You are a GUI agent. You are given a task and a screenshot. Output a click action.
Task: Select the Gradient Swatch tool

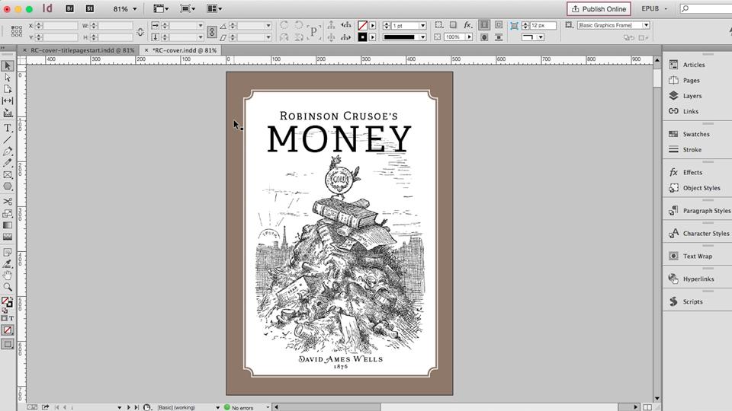[x=8, y=225]
